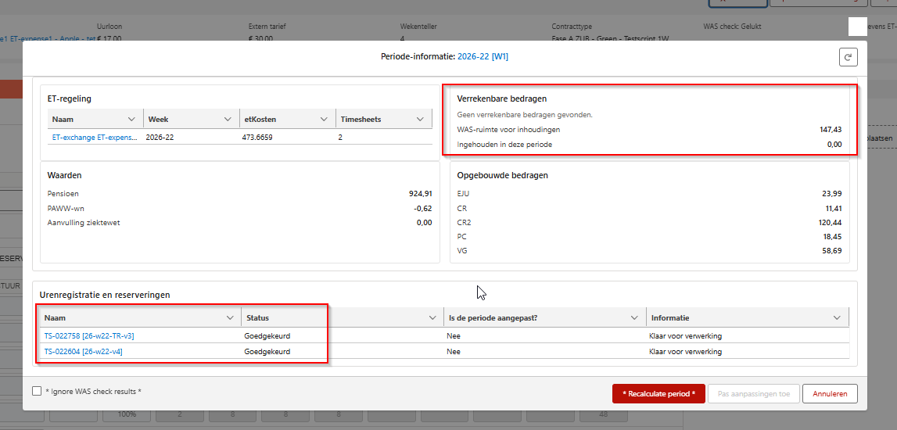Sort by the Week column header
This screenshot has width=897, height=430.
point(157,119)
